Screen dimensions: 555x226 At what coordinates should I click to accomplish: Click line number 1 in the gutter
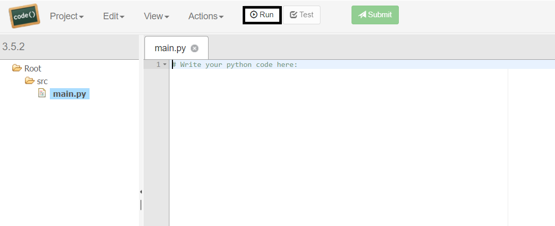(x=158, y=65)
